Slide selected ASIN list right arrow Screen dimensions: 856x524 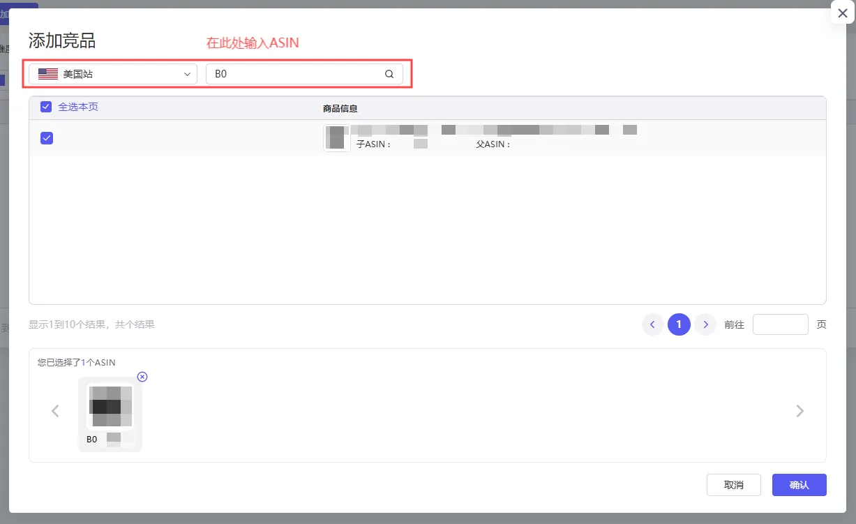click(800, 411)
